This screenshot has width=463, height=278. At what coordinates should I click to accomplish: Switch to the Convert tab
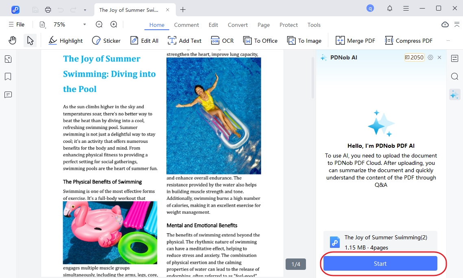tap(238, 25)
